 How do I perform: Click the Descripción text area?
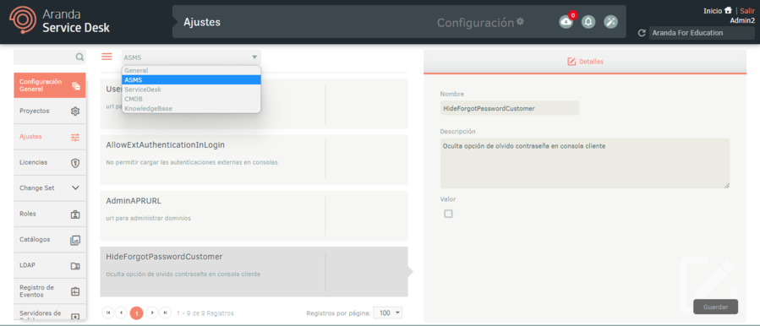(x=584, y=163)
